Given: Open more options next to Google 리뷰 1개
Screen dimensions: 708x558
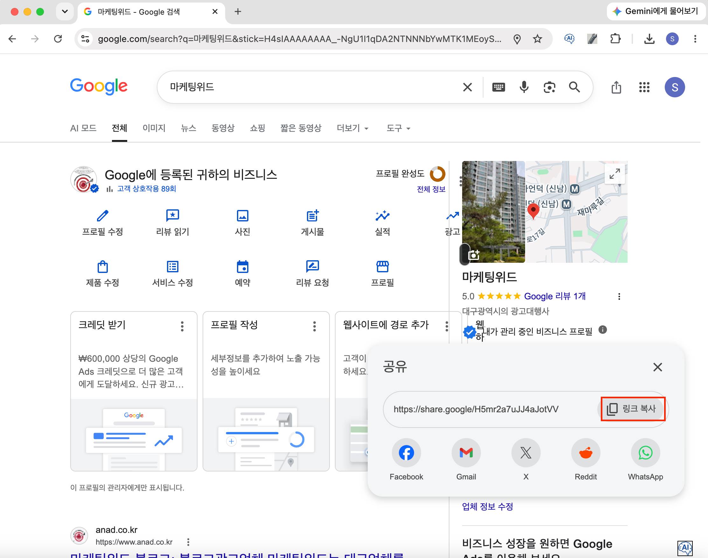Looking at the screenshot, I should click(619, 296).
